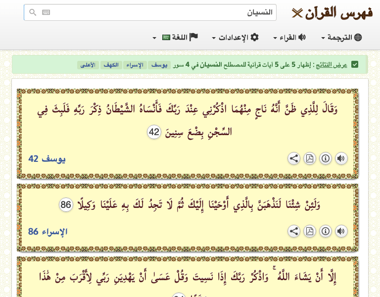Open the الإسراء 86 verse link

(x=47, y=232)
